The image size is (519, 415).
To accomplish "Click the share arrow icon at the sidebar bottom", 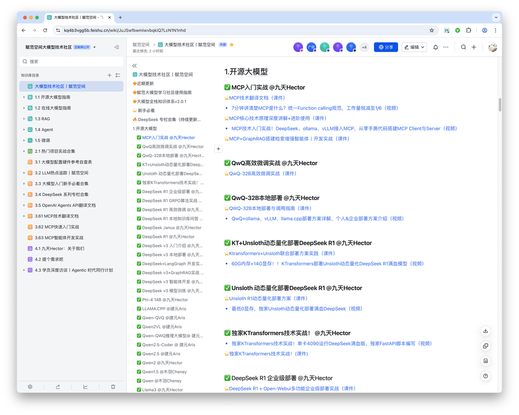I will (x=58, y=387).
